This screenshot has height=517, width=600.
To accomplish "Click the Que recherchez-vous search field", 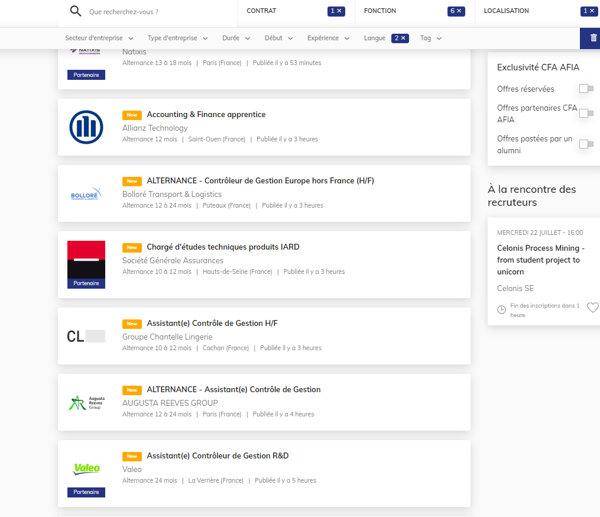I will pos(154,12).
